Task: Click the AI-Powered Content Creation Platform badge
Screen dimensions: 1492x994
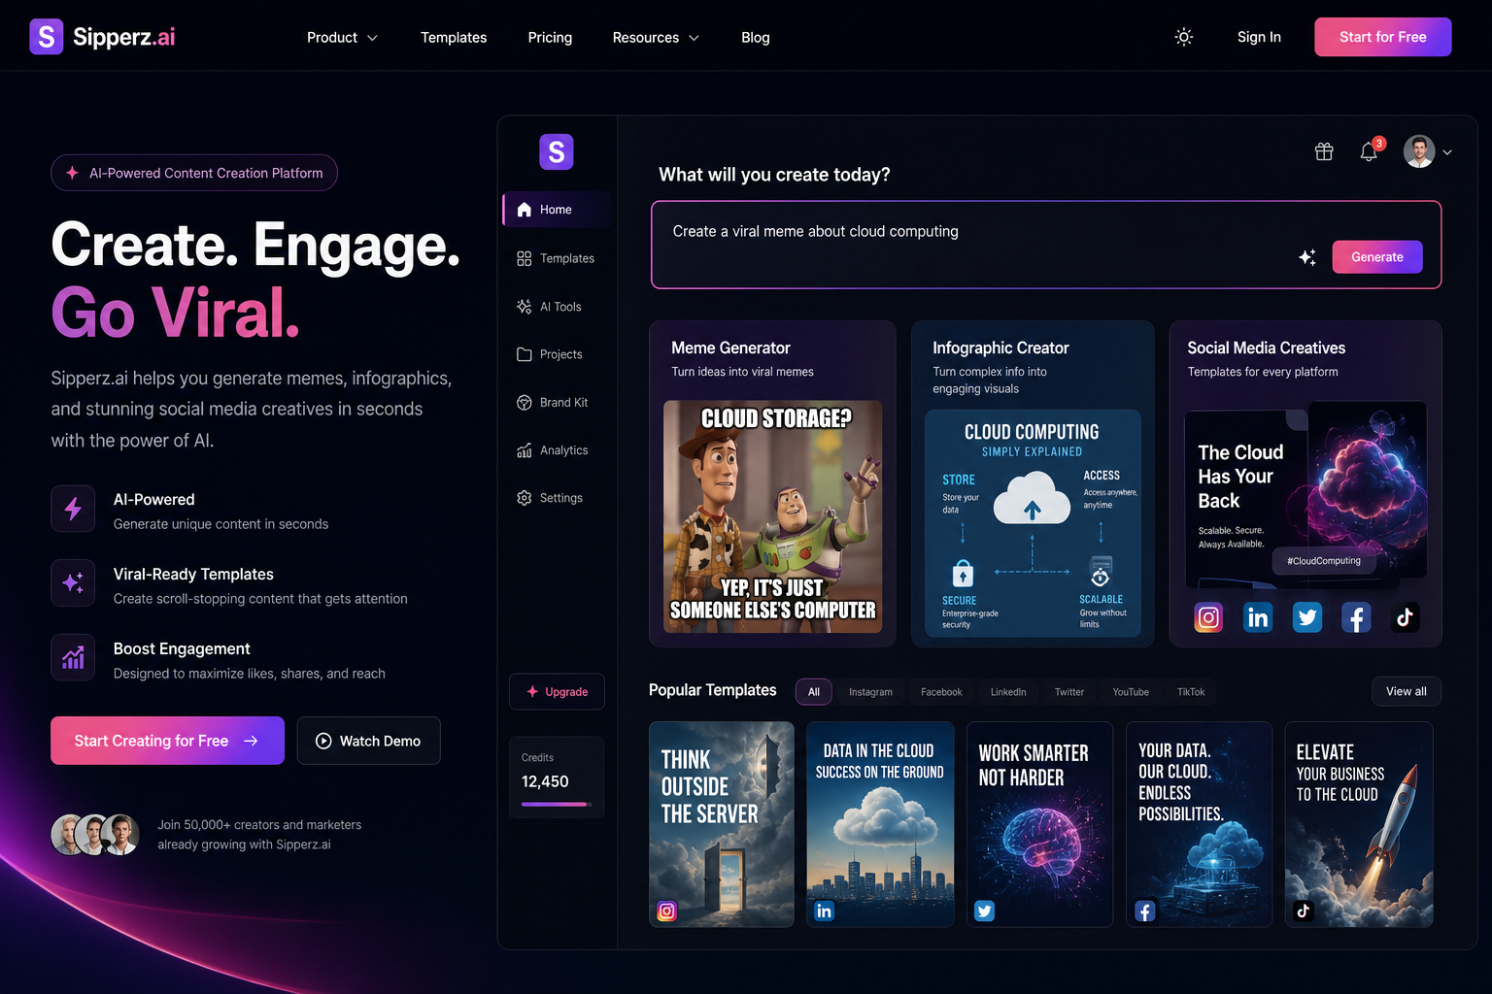Action: pyautogui.click(x=194, y=173)
